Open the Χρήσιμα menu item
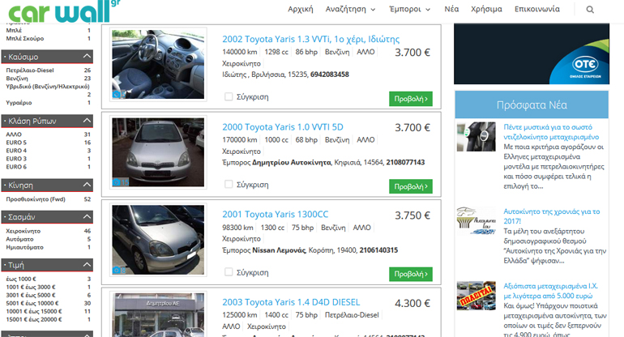Image resolution: width=624 pixels, height=337 pixels. [486, 9]
